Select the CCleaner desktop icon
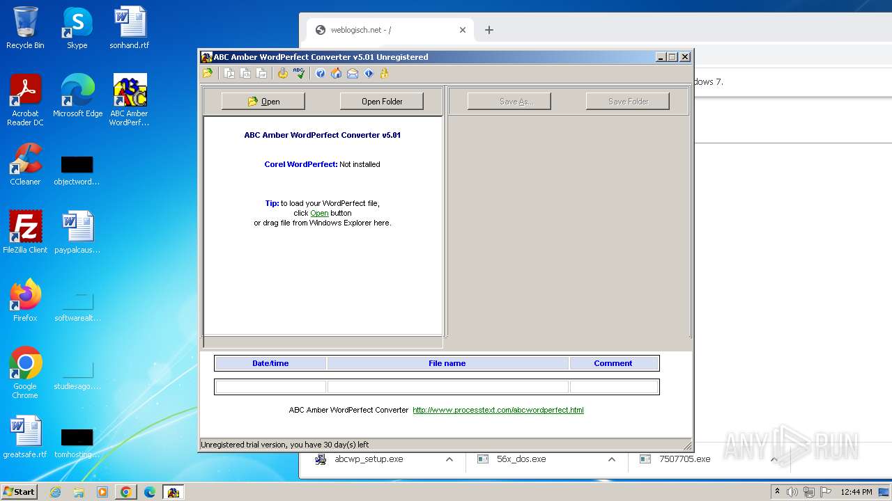 point(25,164)
